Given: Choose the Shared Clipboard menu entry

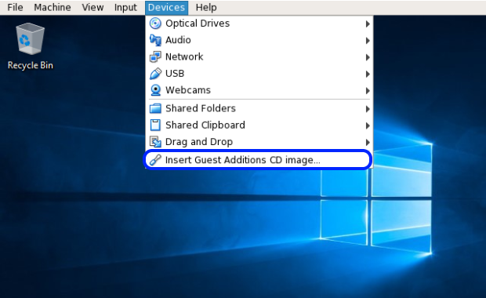Looking at the screenshot, I should pyautogui.click(x=259, y=125).
